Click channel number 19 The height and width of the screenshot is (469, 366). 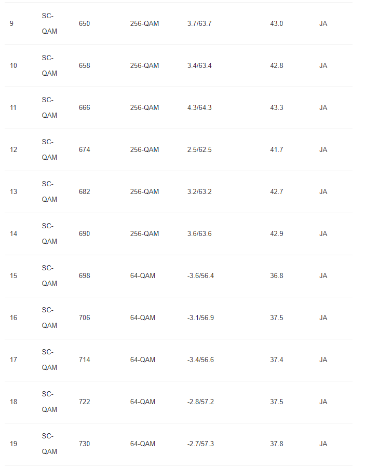pyautogui.click(x=13, y=444)
